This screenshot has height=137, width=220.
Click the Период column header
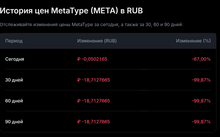tap(14, 41)
